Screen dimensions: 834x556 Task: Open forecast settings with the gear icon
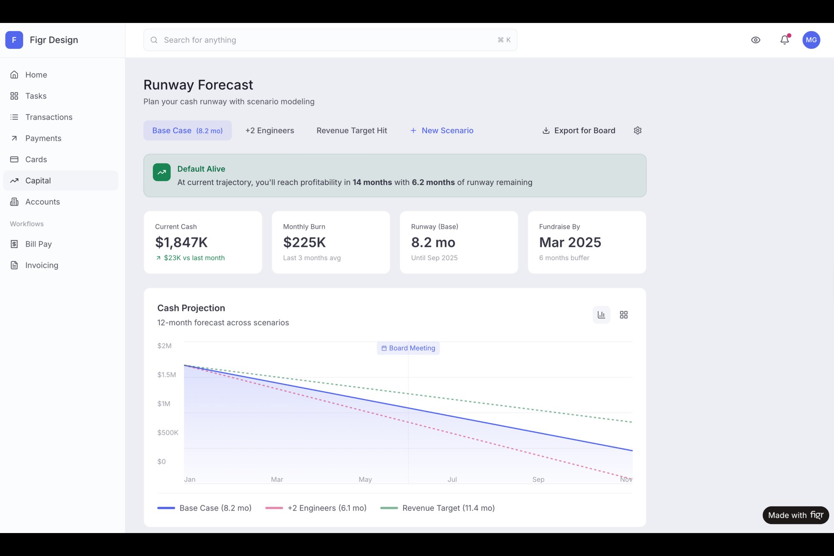click(x=637, y=130)
